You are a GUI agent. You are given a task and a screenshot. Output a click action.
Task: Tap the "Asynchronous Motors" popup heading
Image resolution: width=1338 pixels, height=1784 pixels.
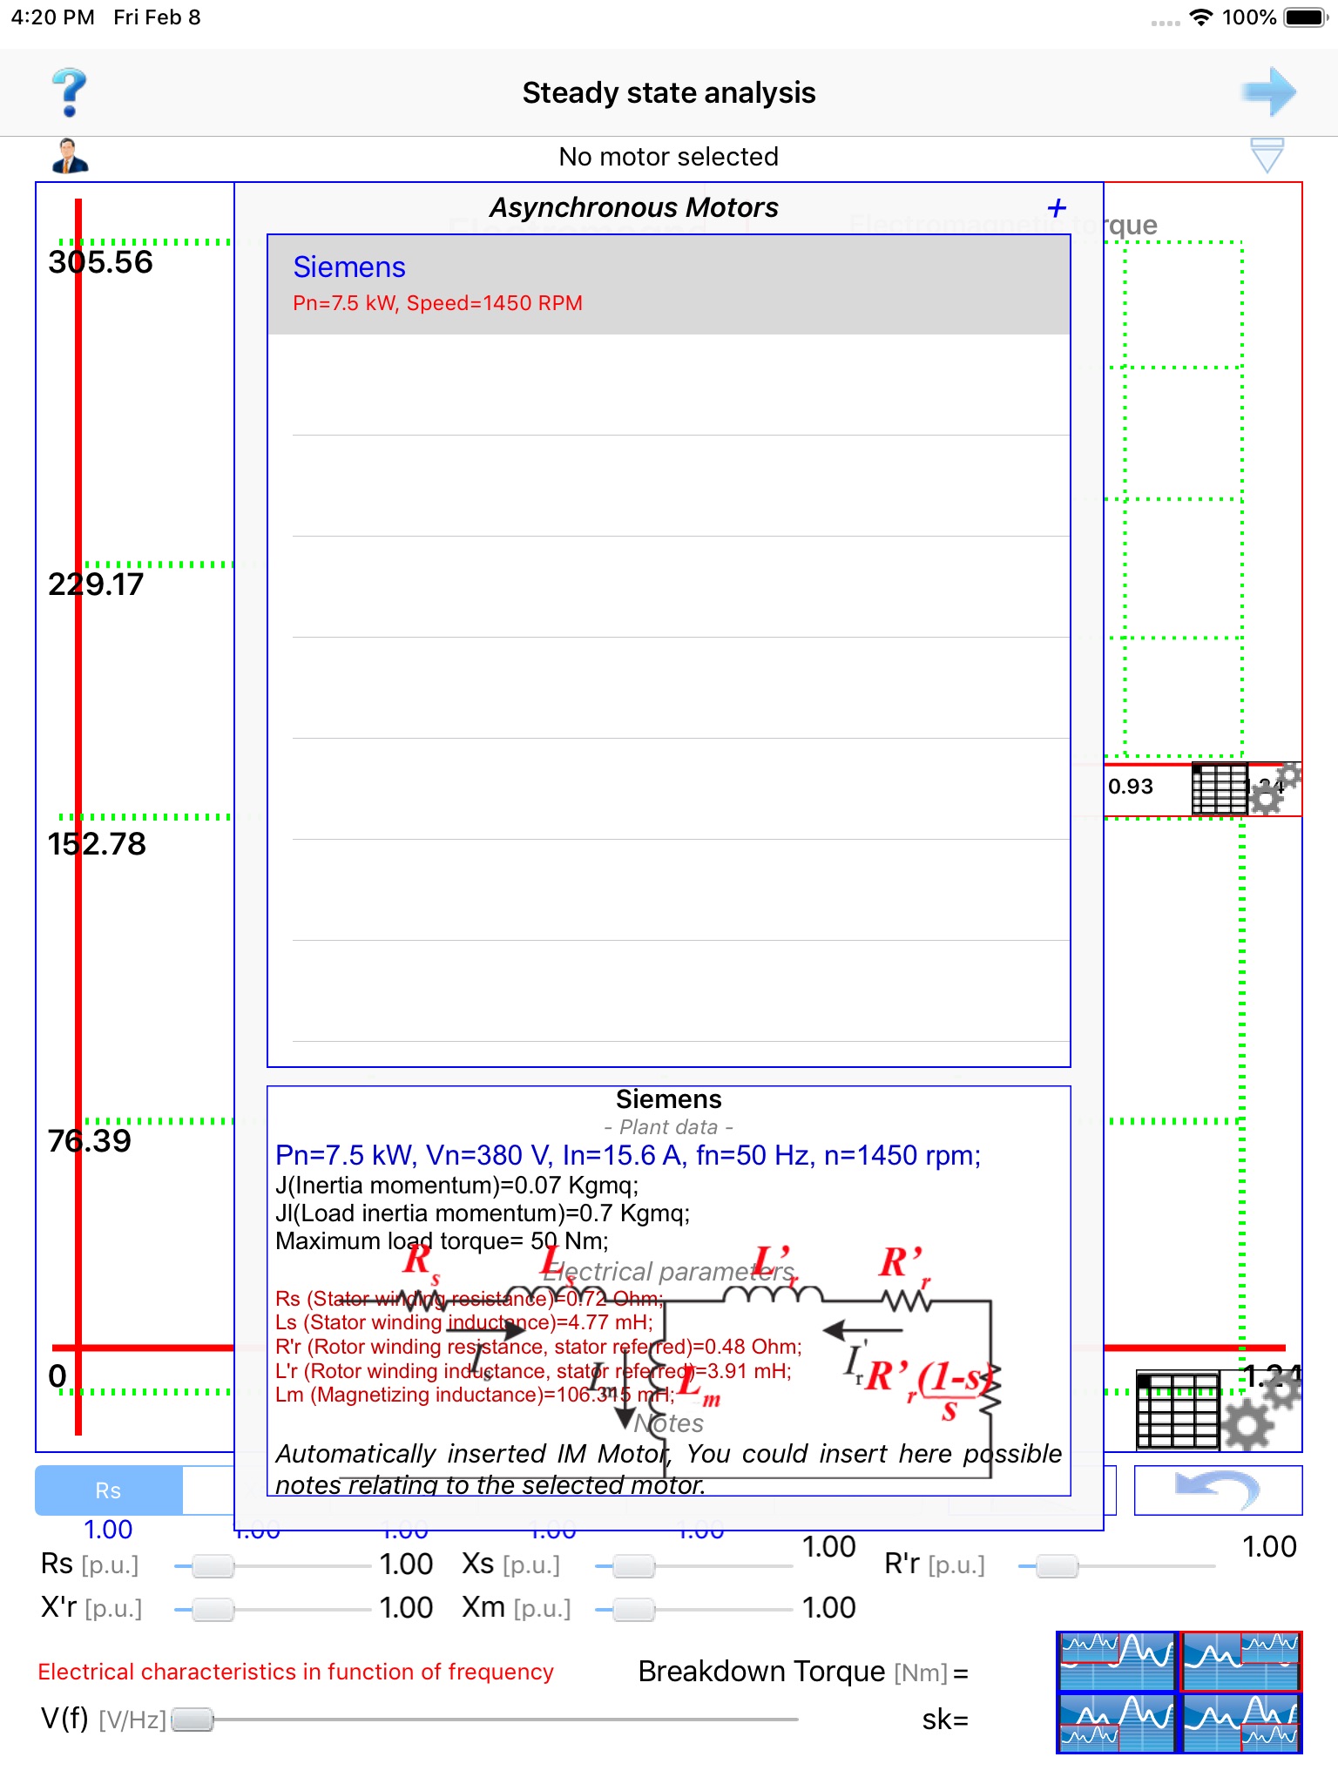point(634,207)
